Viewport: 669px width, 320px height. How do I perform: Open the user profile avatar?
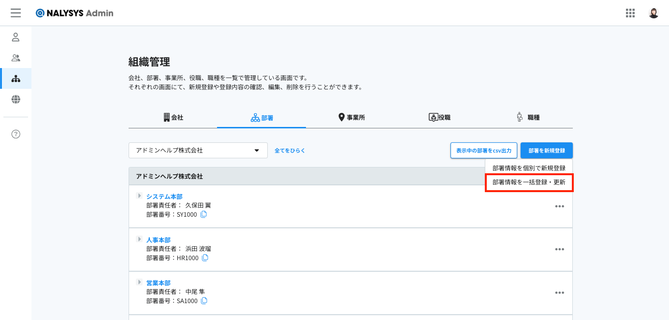coord(654,13)
